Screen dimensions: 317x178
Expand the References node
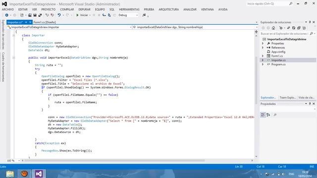263,47
